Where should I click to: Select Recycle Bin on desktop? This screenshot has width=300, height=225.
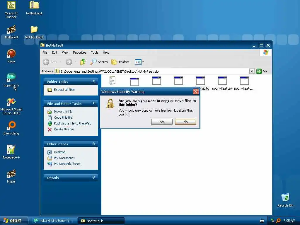[x=285, y=200]
